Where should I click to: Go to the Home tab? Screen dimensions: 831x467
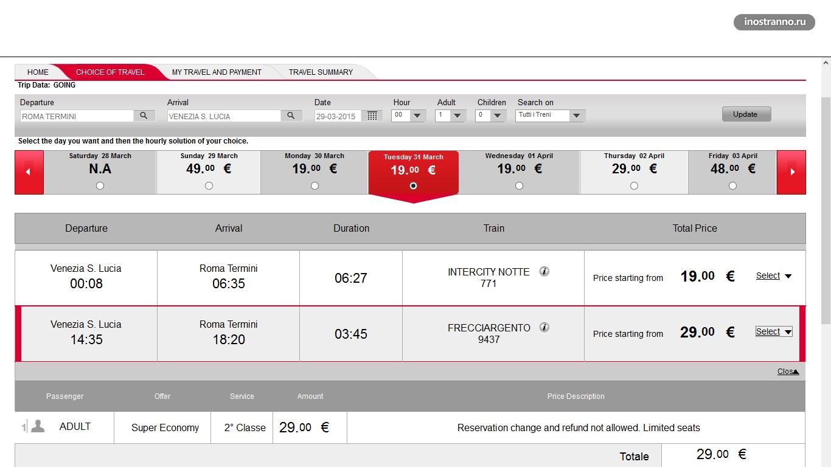[38, 72]
